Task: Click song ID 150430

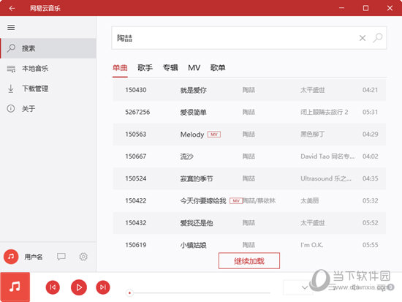Action: 136,90
